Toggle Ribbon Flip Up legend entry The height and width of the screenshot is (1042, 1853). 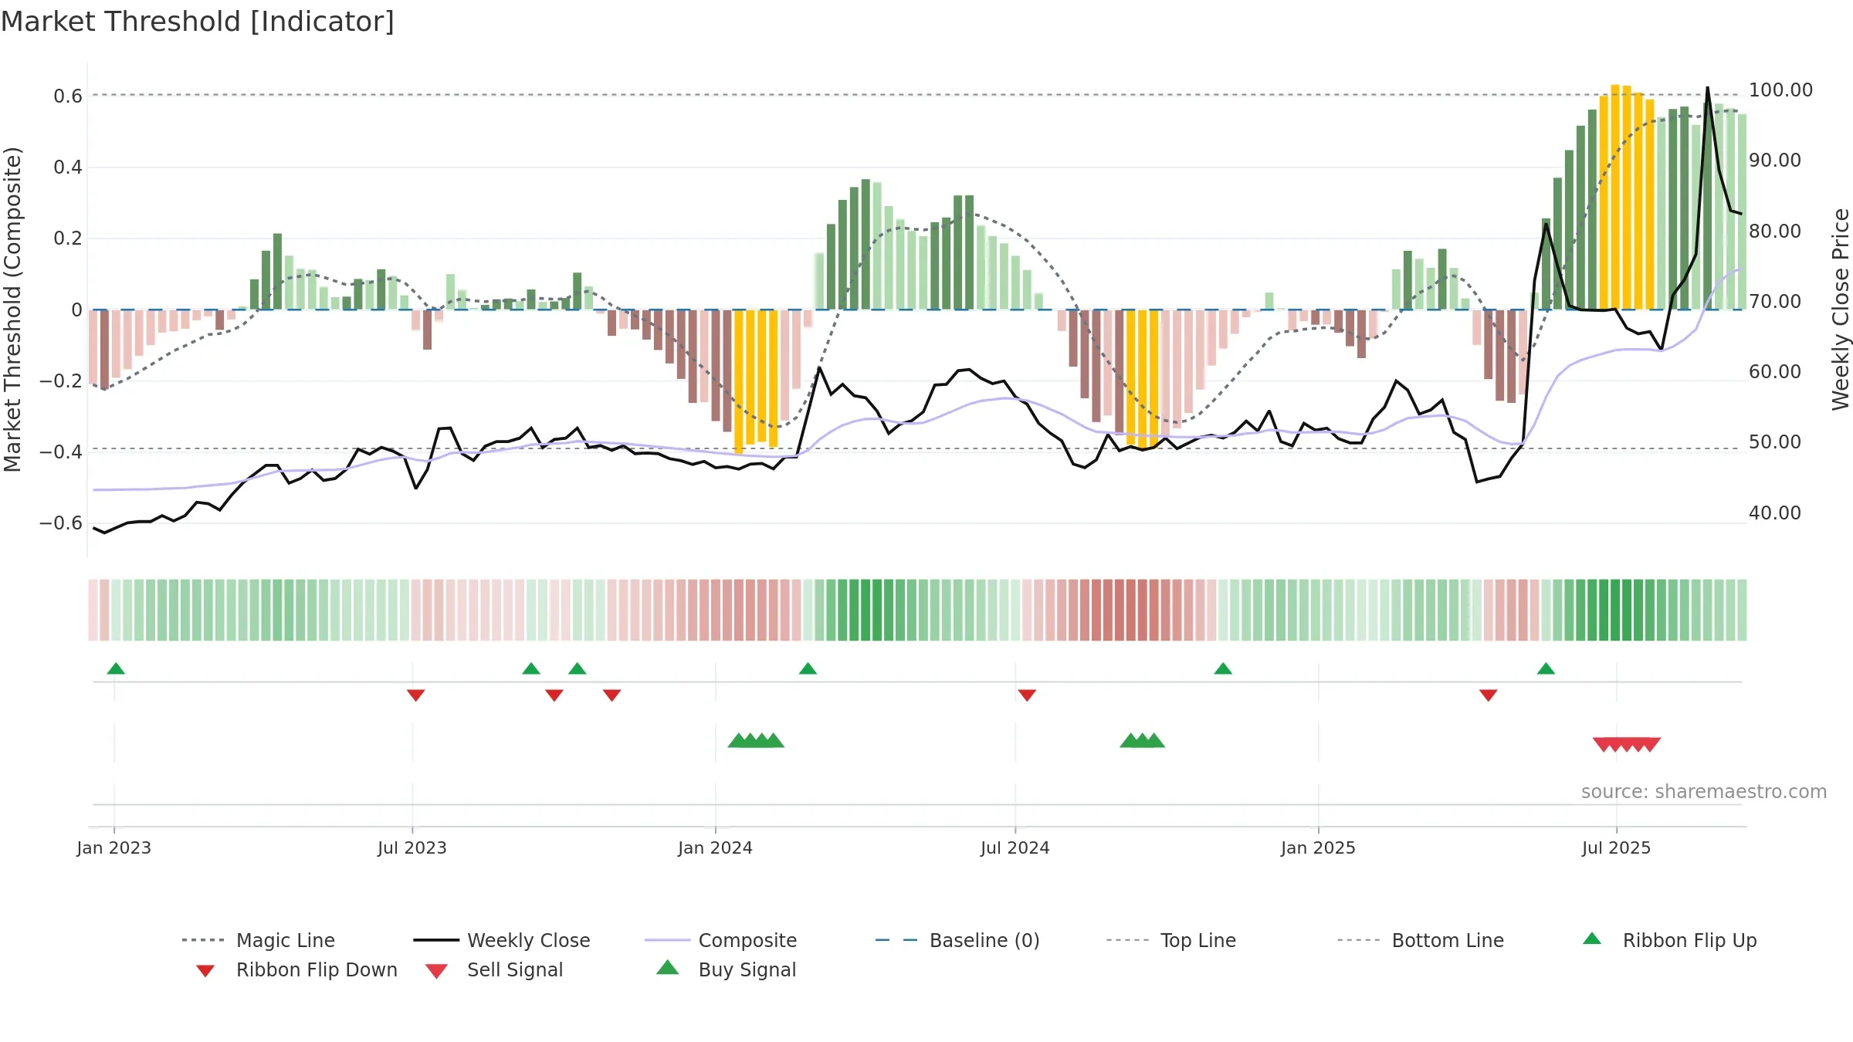[x=1669, y=940]
